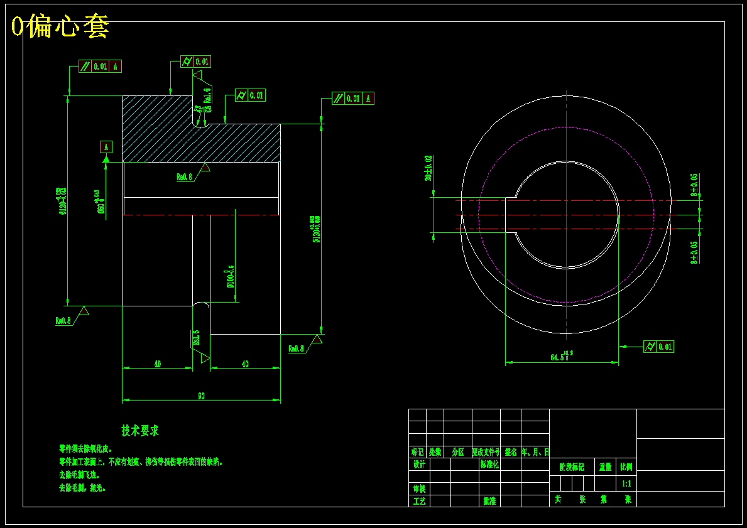The height and width of the screenshot is (528, 747).
Task: Select the 分区 title block cell
Action: tap(458, 452)
